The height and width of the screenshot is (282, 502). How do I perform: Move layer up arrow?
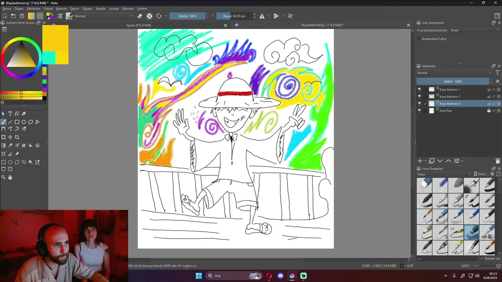pyautogui.click(x=448, y=161)
